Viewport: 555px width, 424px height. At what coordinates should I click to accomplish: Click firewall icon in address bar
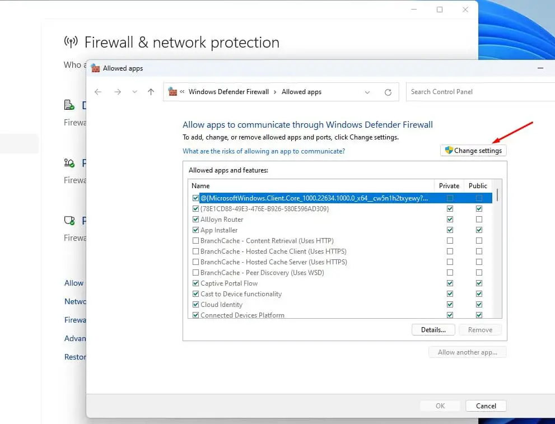click(x=172, y=92)
